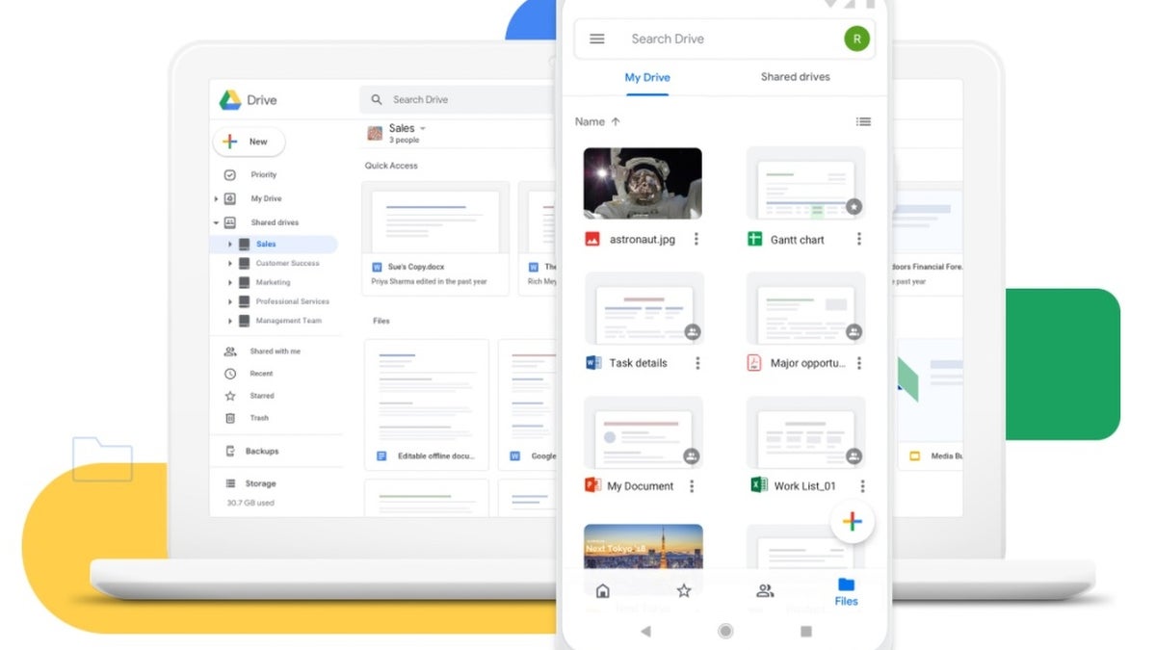
Task: Open more options for astronaut.jpg
Action: click(696, 239)
